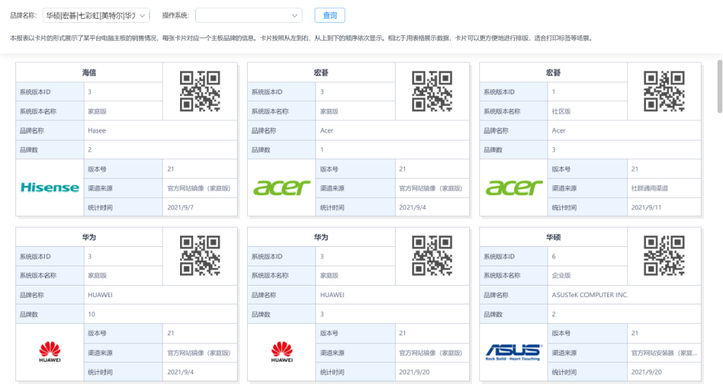Image resolution: width=723 pixels, height=384 pixels.
Task: Click the chevron arrow of the 操作系统 combo box
Action: click(295, 15)
